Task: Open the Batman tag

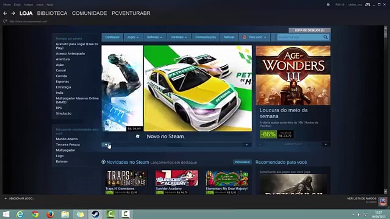Action: [62, 162]
